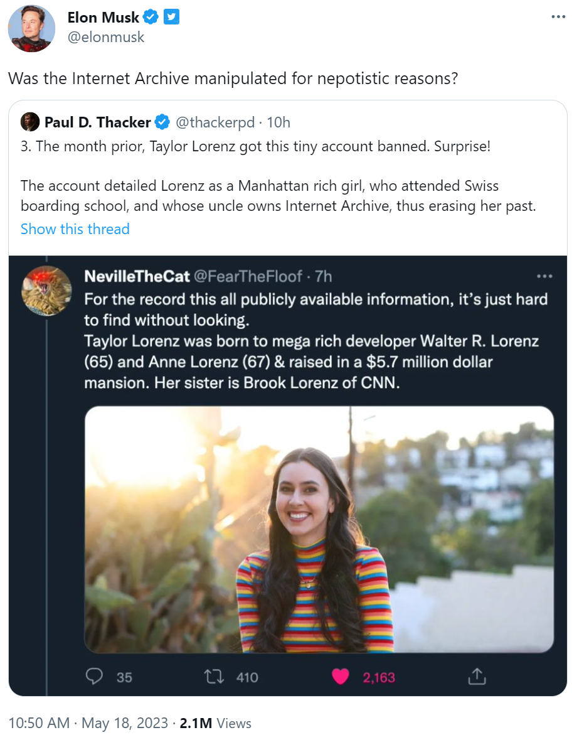Click the Elon Musk display name
572x735 pixels.
(x=103, y=17)
